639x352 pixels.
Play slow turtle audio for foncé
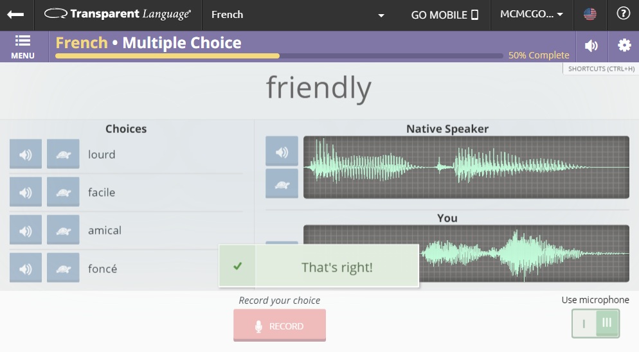pos(63,268)
